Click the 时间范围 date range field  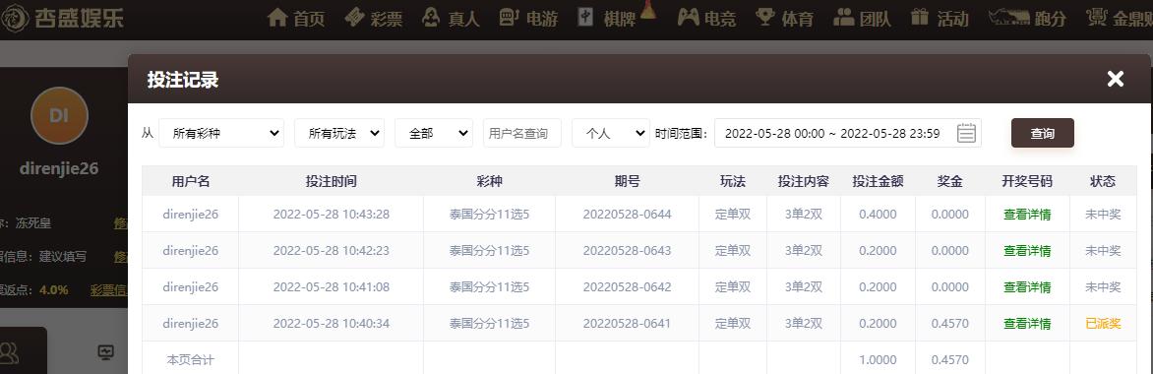click(x=848, y=133)
